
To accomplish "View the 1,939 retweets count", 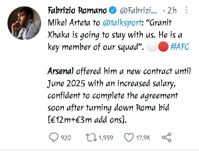I will (x=106, y=138).
